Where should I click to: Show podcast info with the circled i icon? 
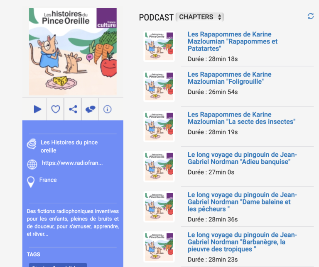pos(107,109)
